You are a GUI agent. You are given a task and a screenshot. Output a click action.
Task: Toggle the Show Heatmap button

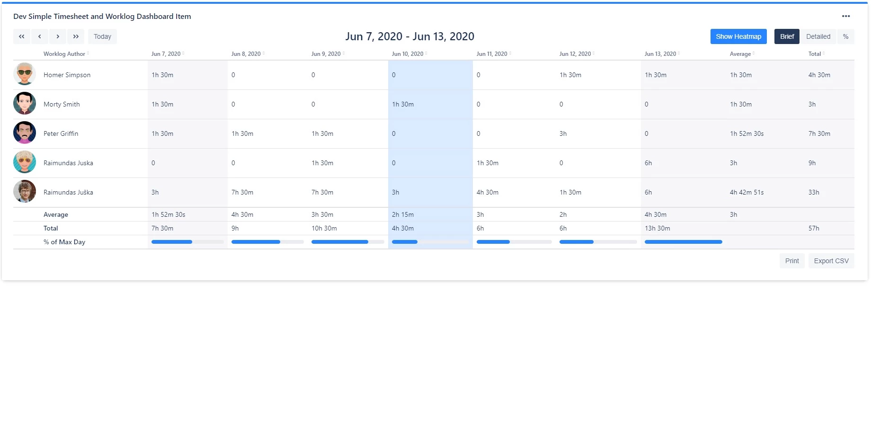coord(738,36)
